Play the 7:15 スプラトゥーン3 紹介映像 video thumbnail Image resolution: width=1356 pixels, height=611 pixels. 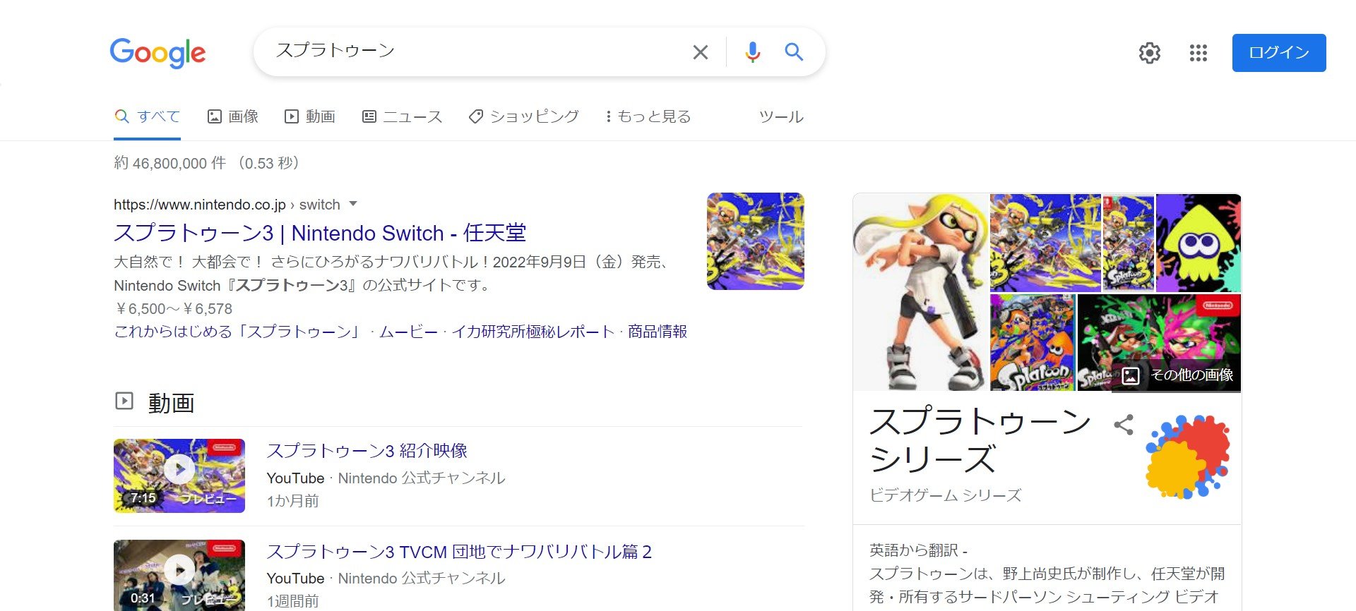tap(179, 476)
